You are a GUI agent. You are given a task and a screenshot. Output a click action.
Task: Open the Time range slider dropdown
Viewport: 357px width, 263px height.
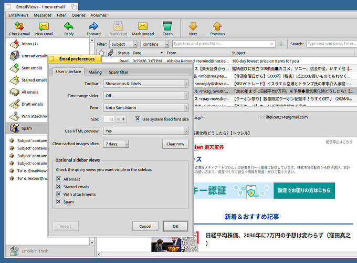[146, 96]
